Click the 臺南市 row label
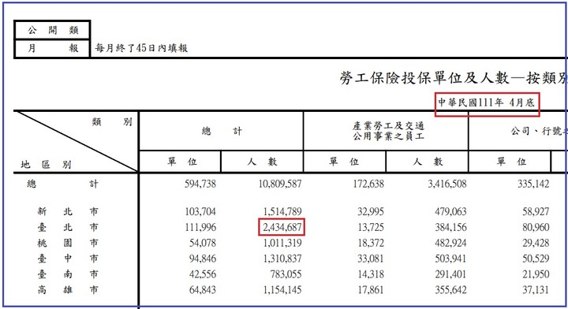 pos(67,274)
